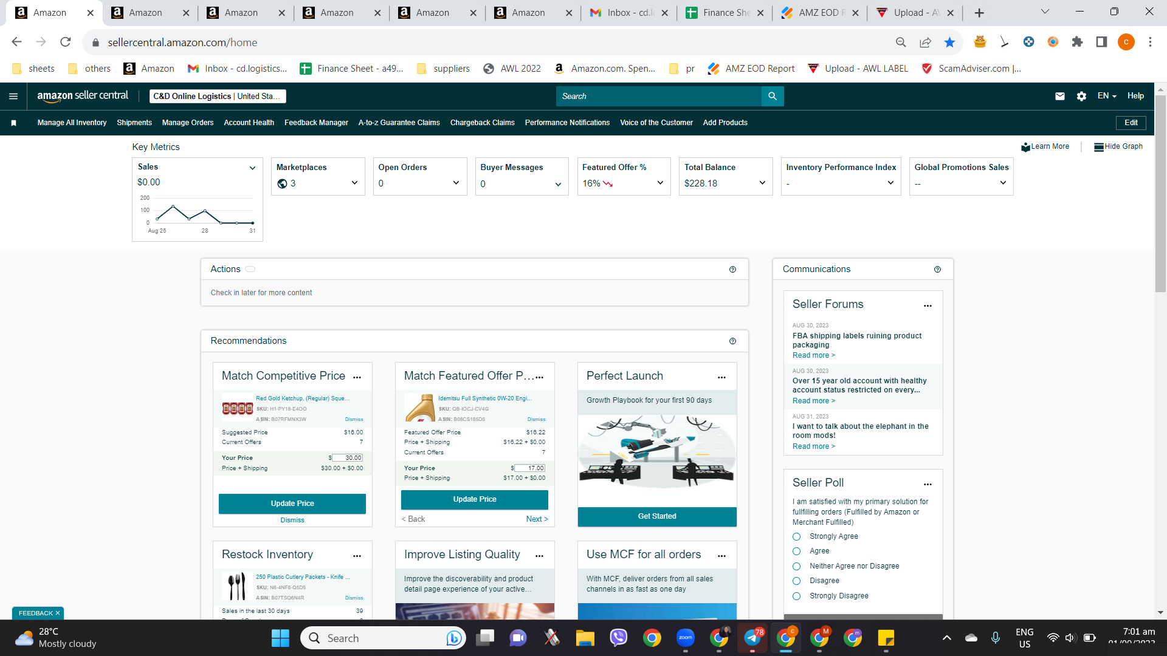Switch to the Inbox Gmail tab
The image size is (1167, 656).
628,13
